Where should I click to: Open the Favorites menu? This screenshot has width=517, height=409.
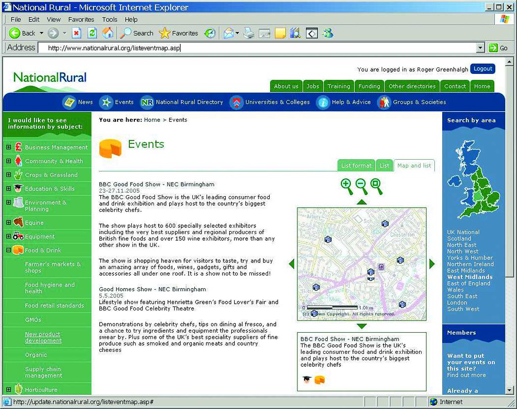(x=81, y=19)
